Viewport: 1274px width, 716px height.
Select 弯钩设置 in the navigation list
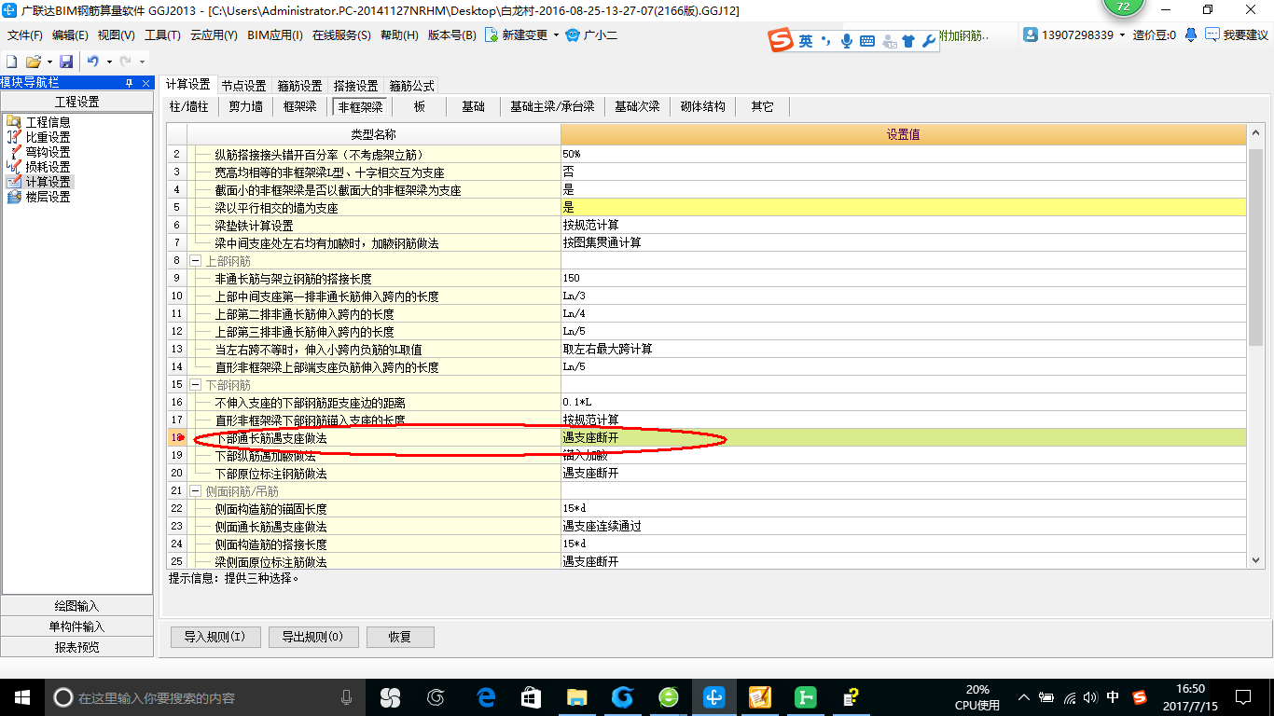(38, 152)
